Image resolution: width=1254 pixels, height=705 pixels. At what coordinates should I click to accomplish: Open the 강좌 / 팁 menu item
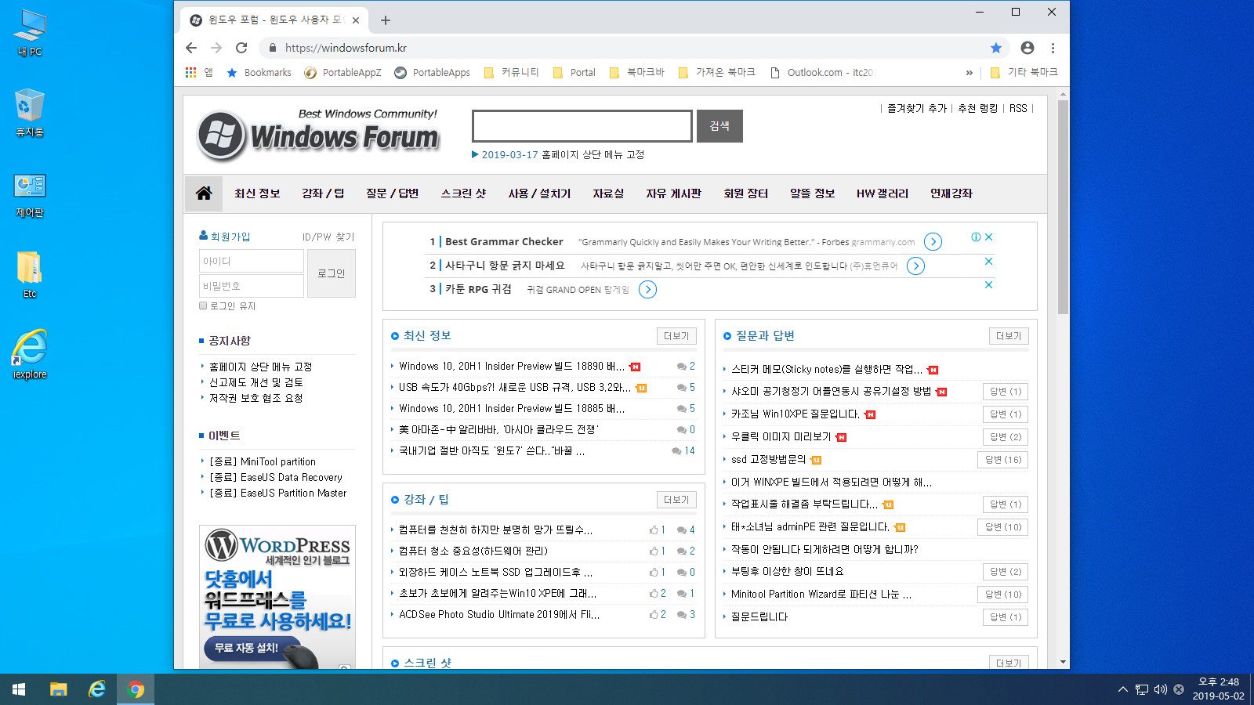(x=323, y=193)
